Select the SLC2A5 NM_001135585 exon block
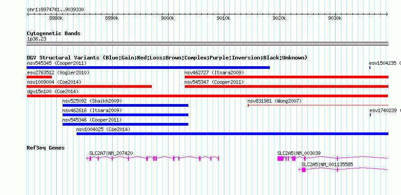The image size is (401, 195). (x=304, y=170)
